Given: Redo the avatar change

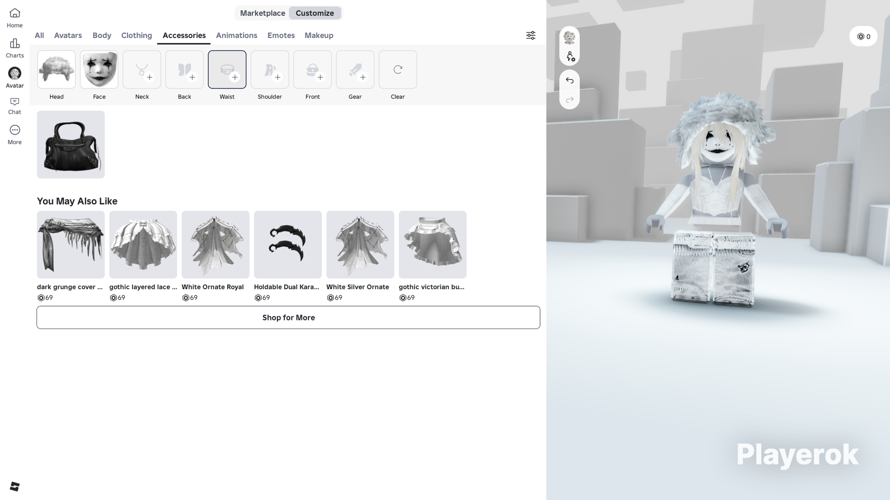Looking at the screenshot, I should pyautogui.click(x=570, y=100).
